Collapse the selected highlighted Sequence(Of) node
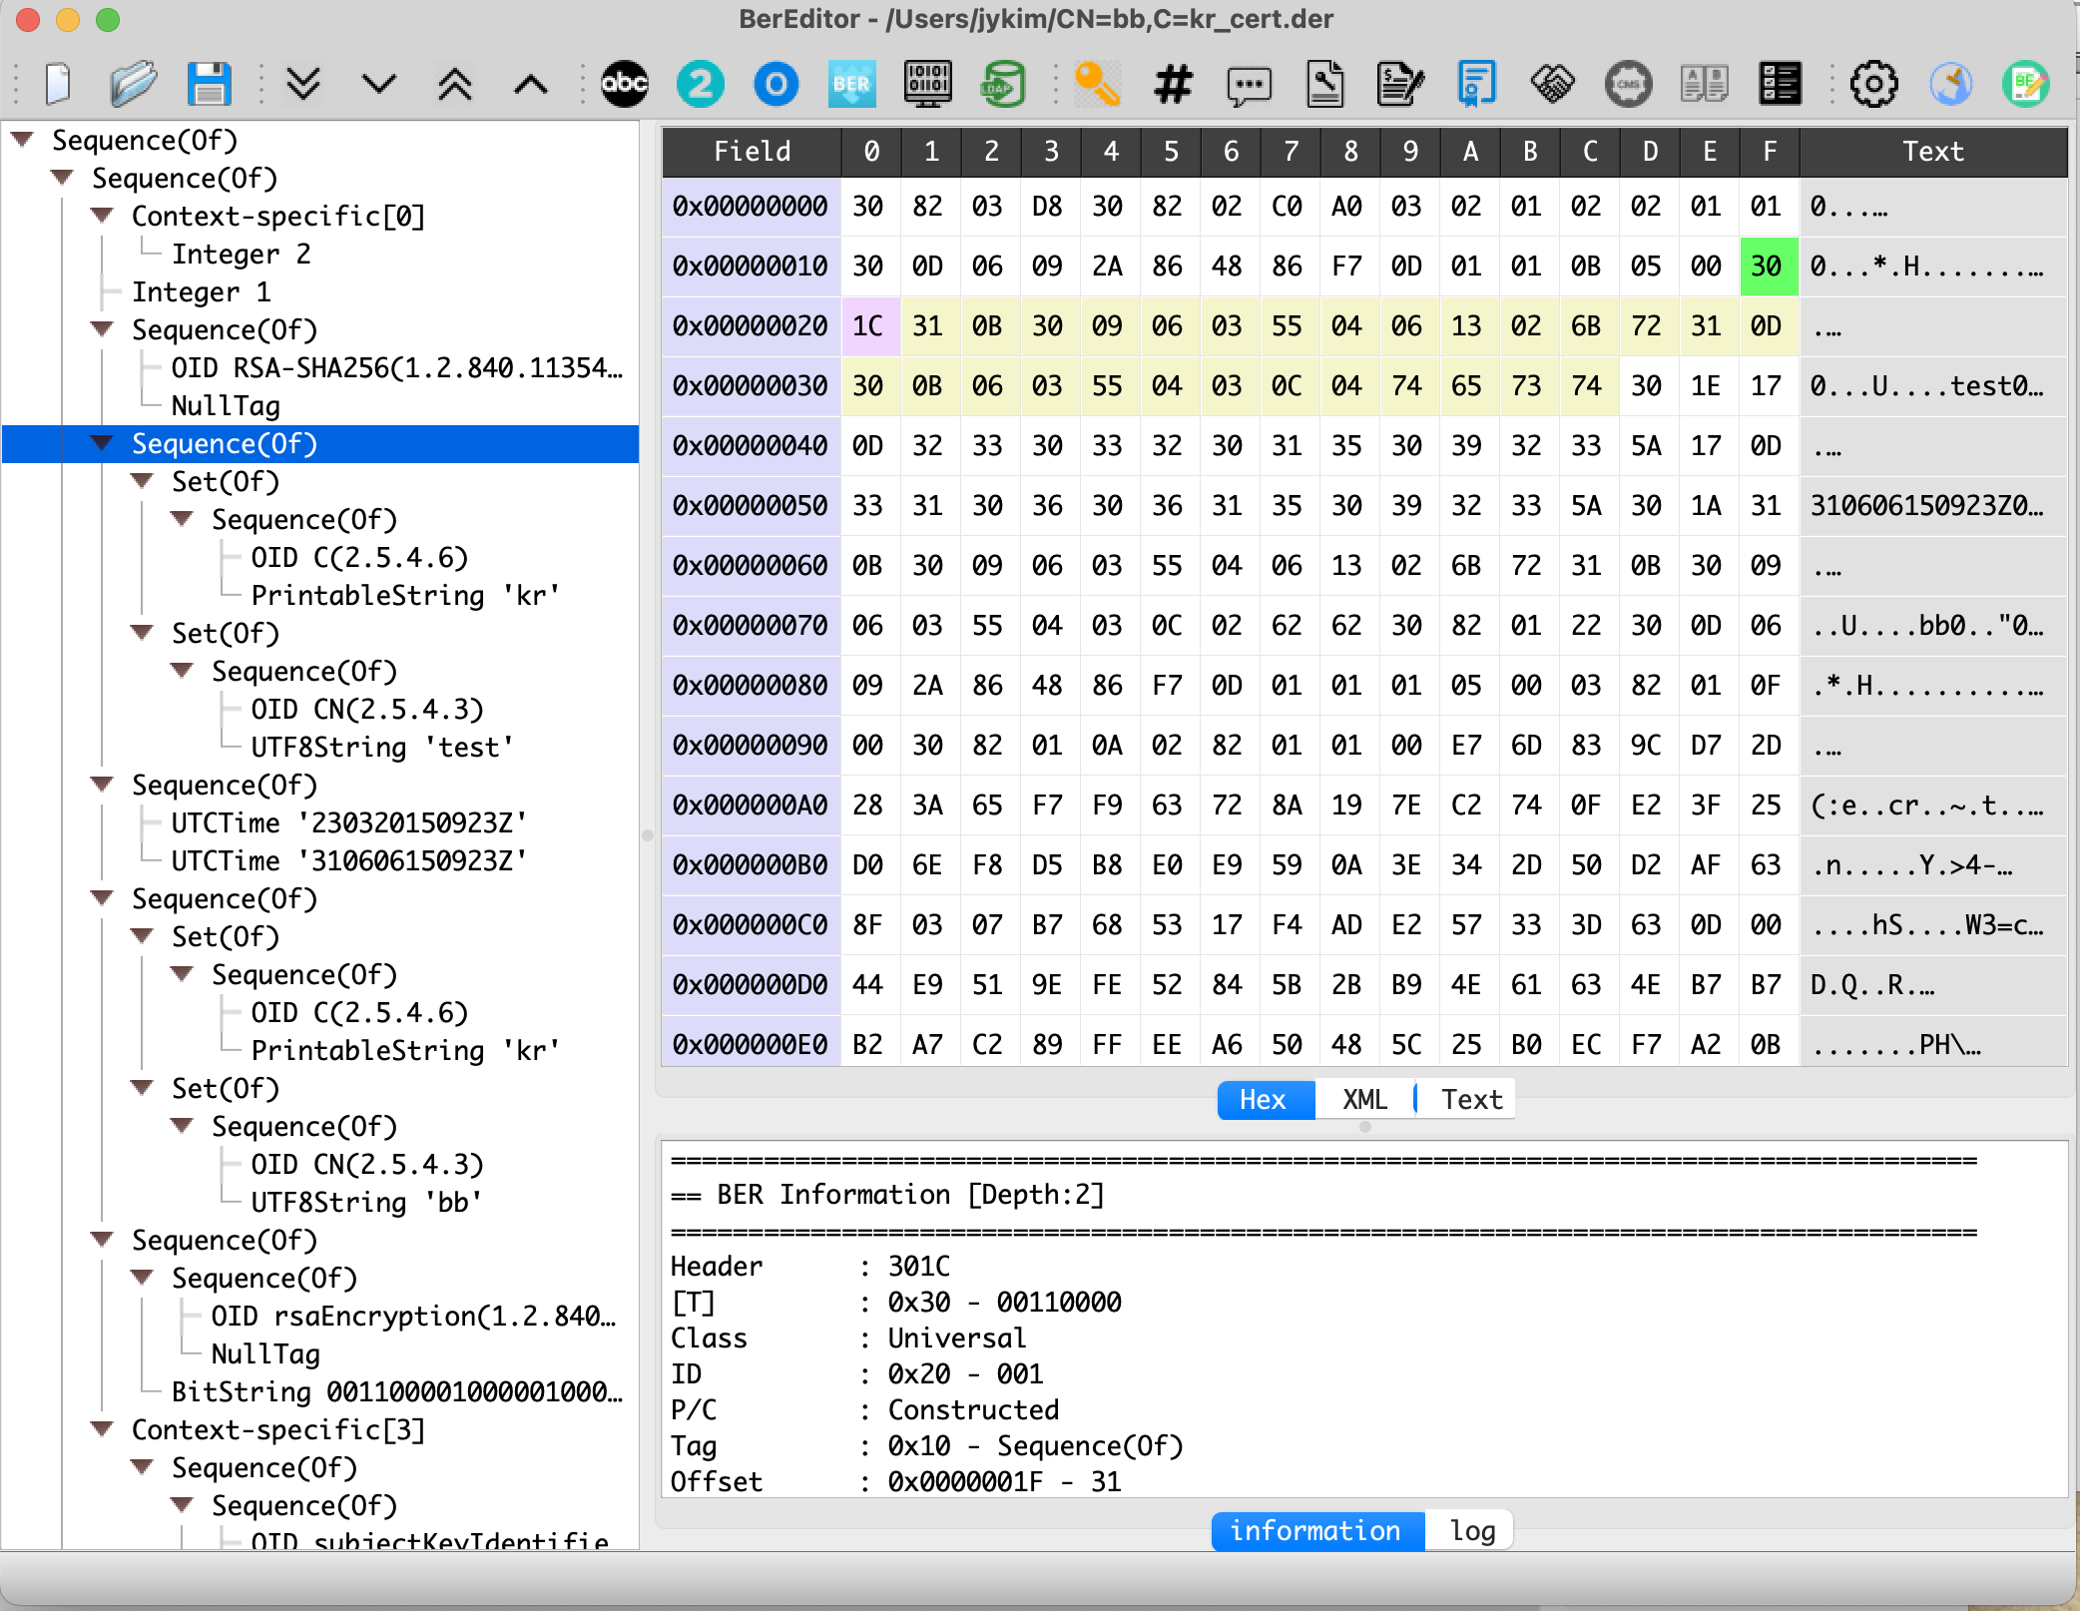This screenshot has height=1611, width=2080. pyautogui.click(x=102, y=443)
